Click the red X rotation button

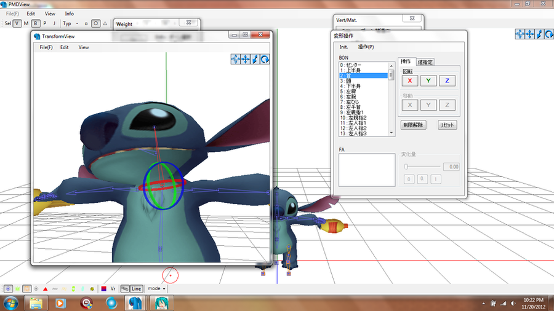point(410,81)
